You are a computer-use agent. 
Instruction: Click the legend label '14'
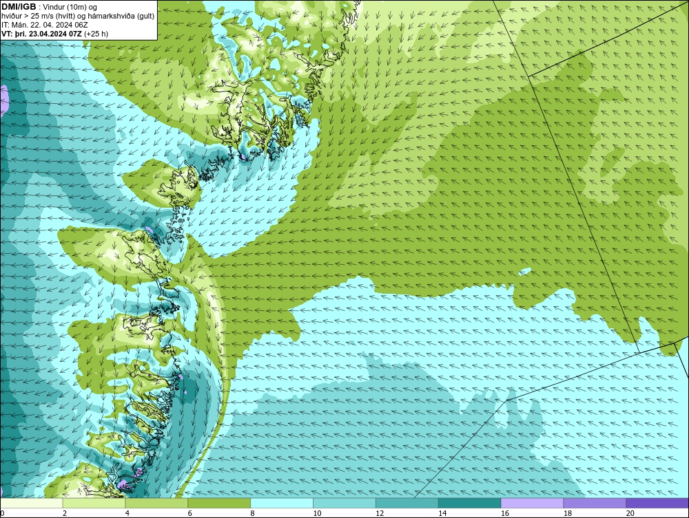click(x=442, y=513)
